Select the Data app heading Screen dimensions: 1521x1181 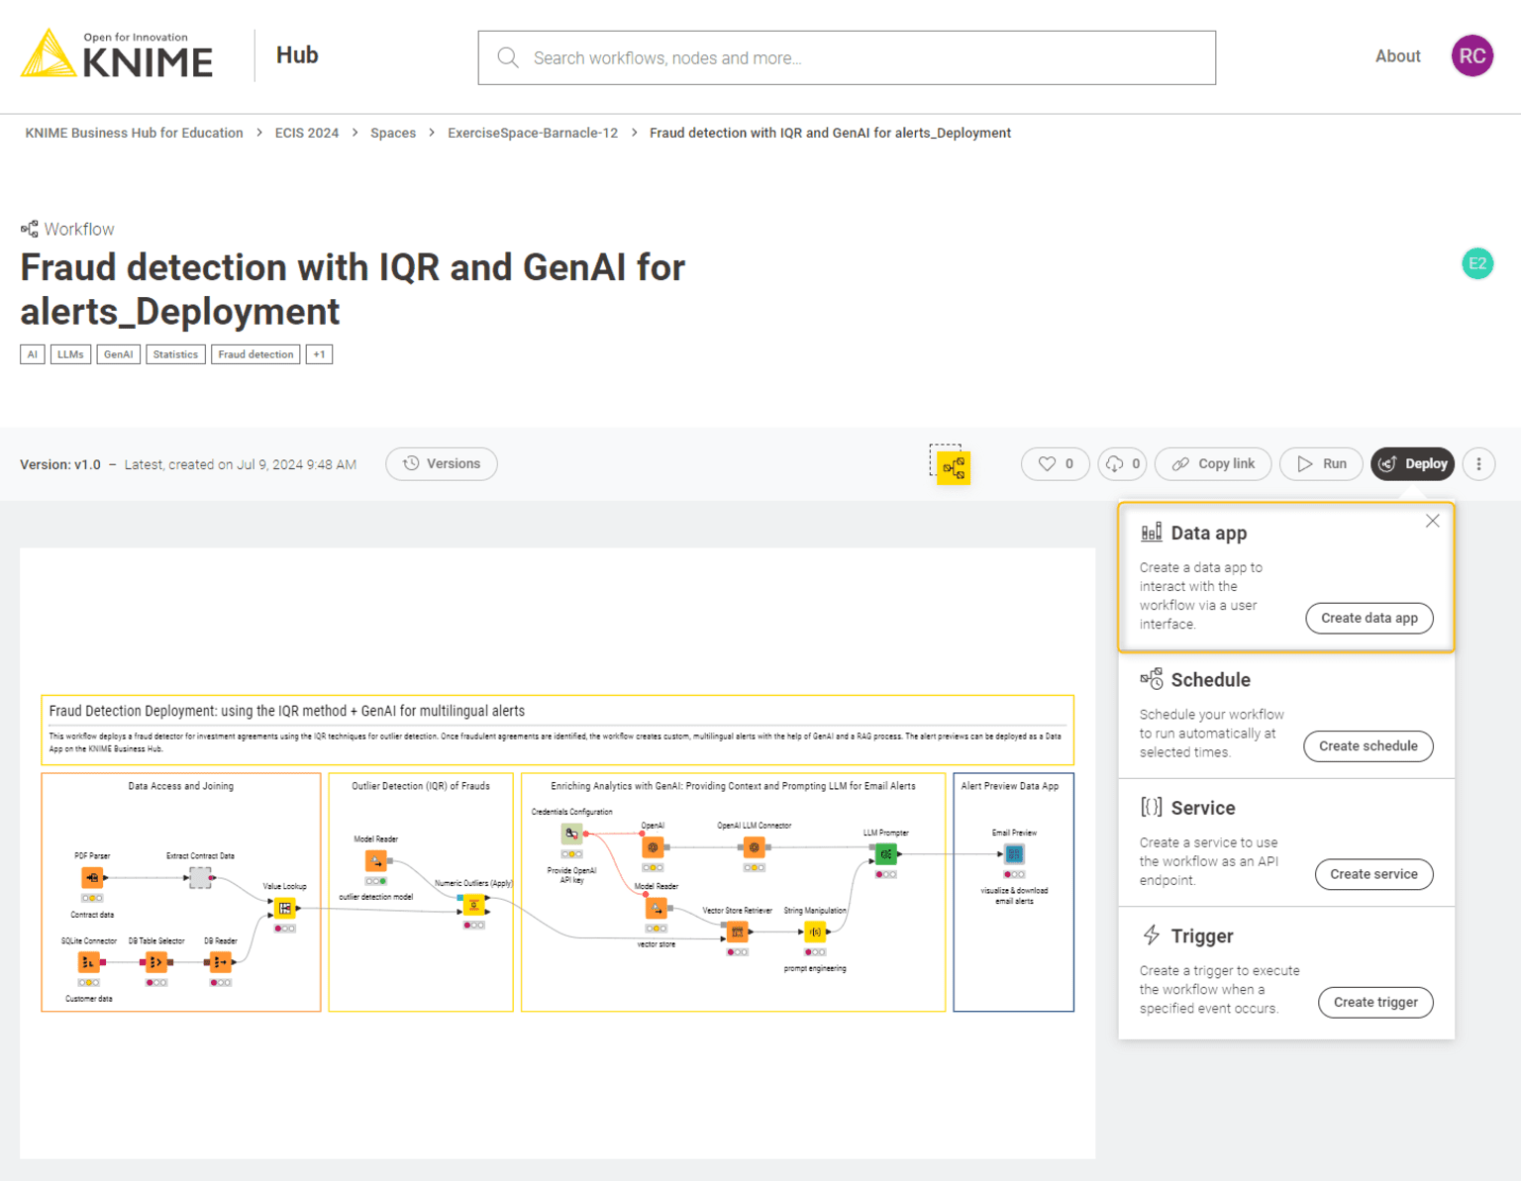[1208, 533]
